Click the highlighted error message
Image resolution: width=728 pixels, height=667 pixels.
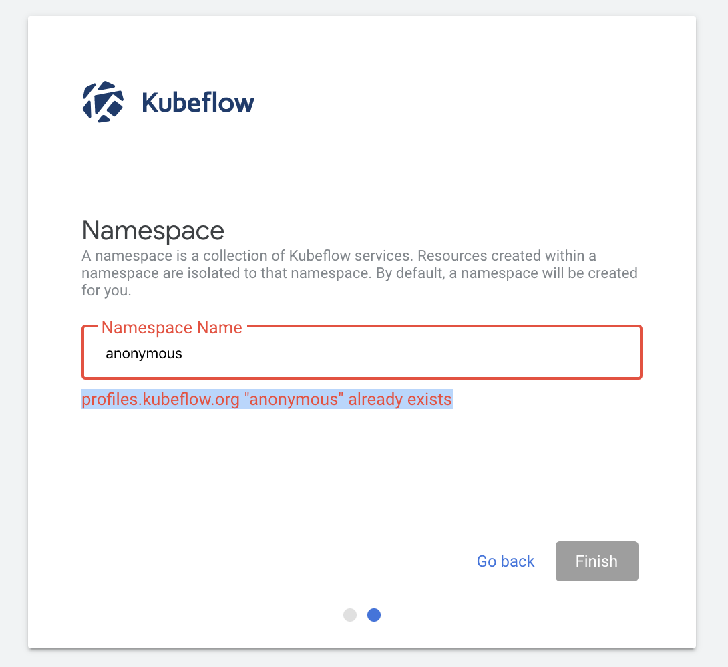[x=266, y=399]
